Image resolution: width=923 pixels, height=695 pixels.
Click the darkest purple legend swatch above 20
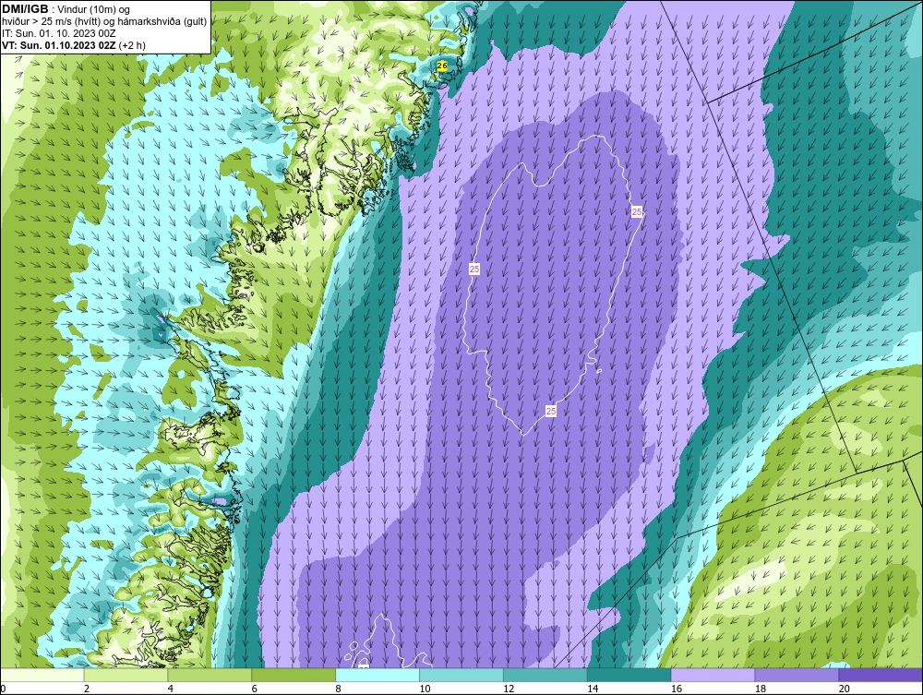881,675
